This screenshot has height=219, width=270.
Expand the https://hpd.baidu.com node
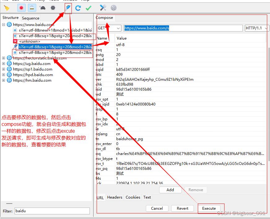click(x=3, y=75)
